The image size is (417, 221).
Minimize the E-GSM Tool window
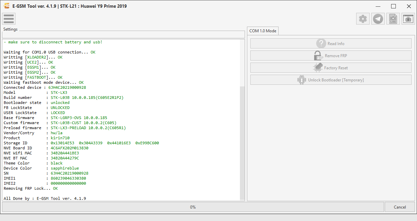coord(378,6)
